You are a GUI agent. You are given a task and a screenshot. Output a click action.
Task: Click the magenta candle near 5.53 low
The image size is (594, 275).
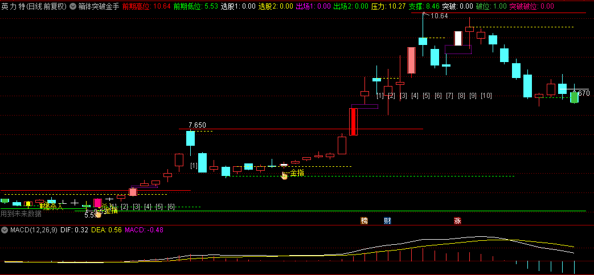coord(98,203)
